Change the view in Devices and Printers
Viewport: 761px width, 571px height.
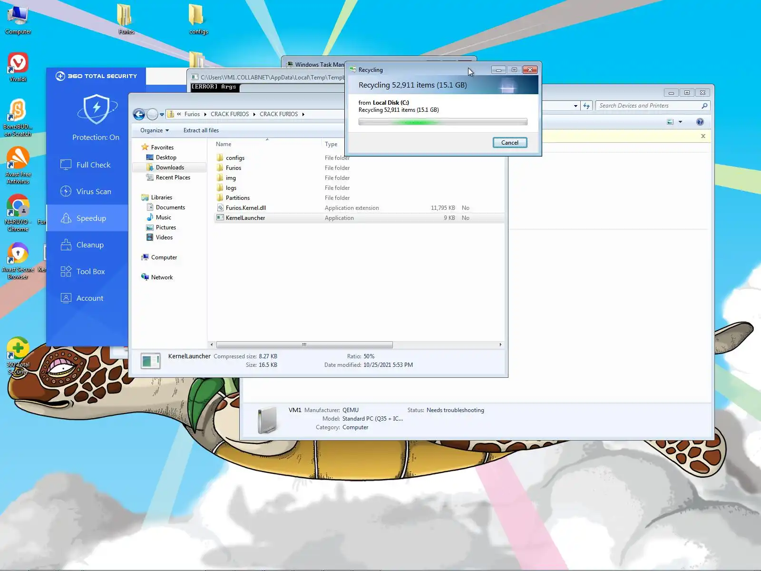(x=670, y=122)
